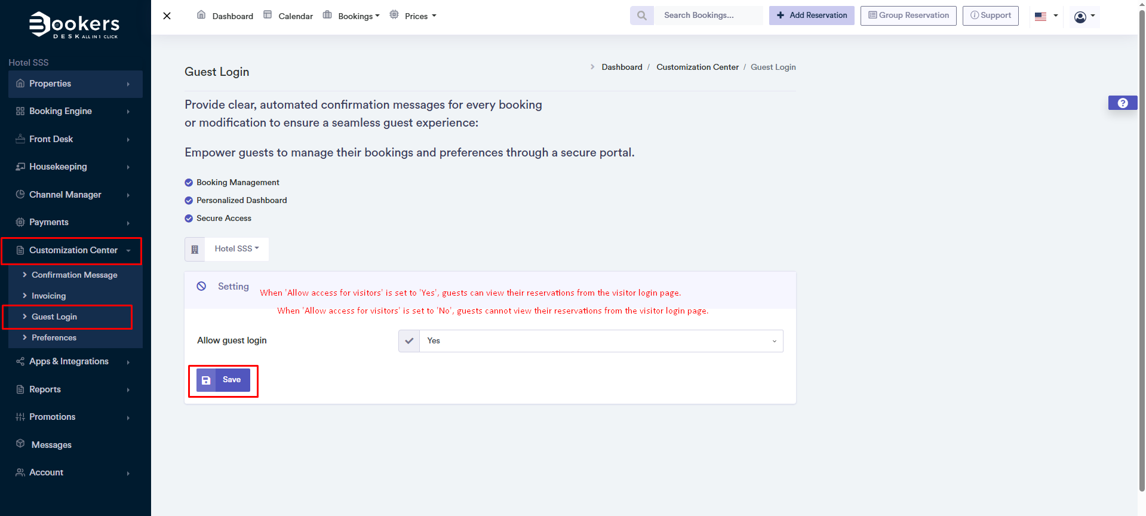
Task: Click the Add Reservation button
Action: [811, 16]
